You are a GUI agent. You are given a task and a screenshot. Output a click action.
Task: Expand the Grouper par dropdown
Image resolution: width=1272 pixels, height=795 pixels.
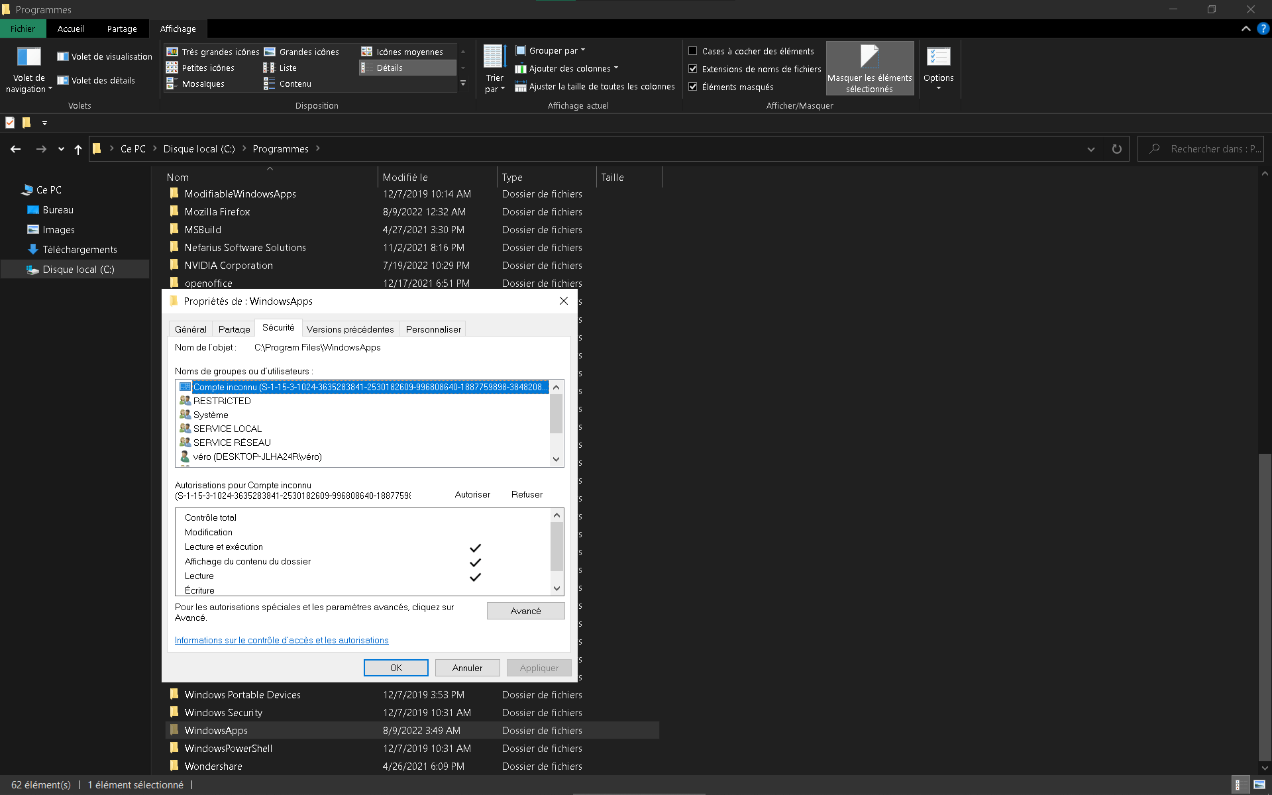[551, 50]
